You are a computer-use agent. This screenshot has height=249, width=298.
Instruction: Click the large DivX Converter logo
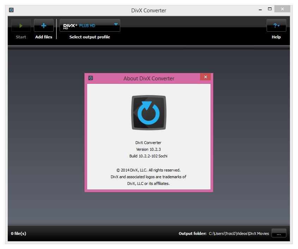(148, 113)
